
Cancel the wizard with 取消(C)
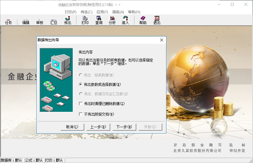click(x=72, y=127)
